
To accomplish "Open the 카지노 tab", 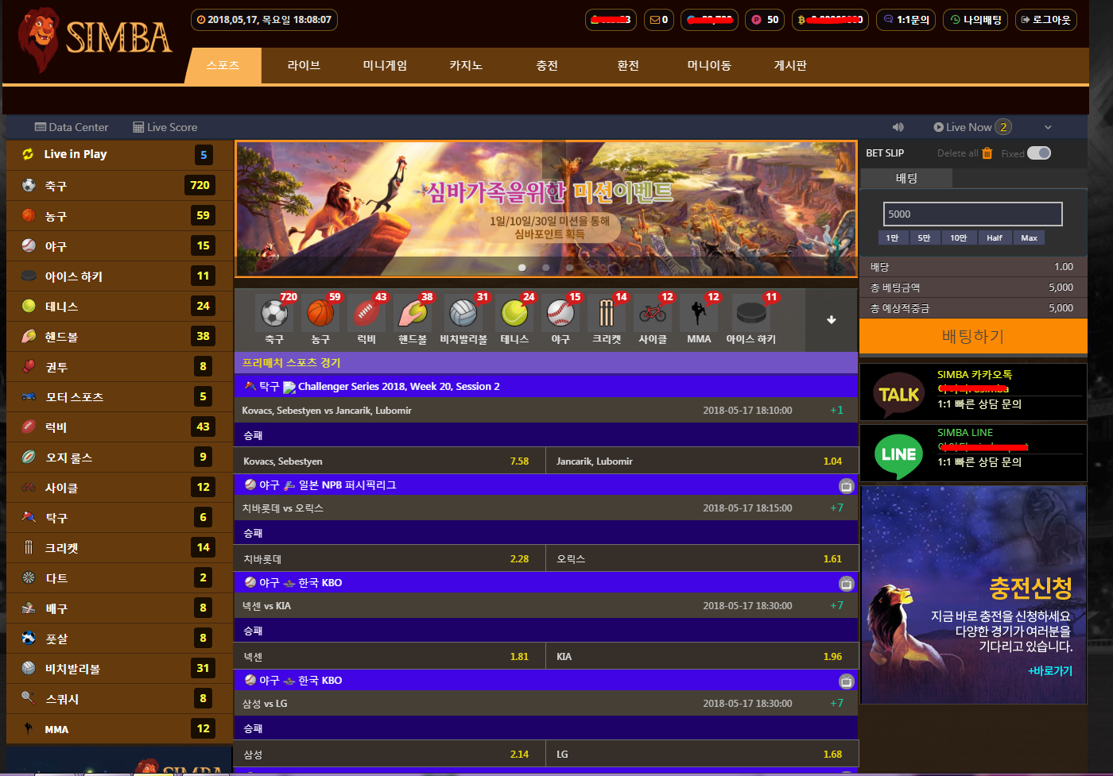I will (466, 65).
